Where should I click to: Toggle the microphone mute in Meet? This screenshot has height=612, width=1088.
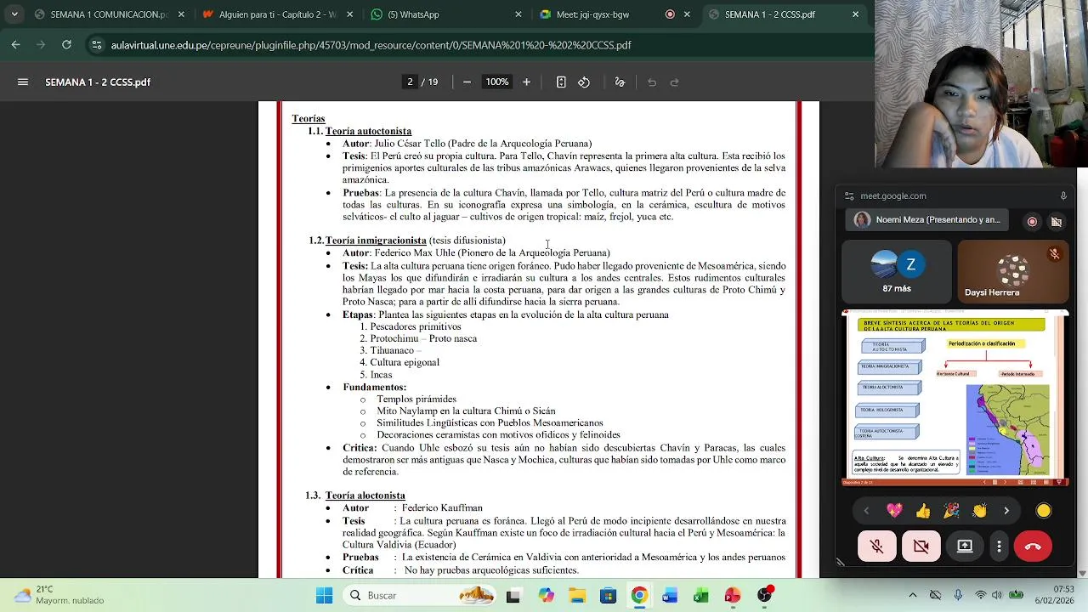(x=877, y=546)
